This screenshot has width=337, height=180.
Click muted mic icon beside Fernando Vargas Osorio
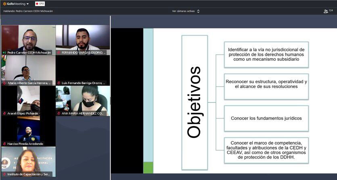point(59,53)
